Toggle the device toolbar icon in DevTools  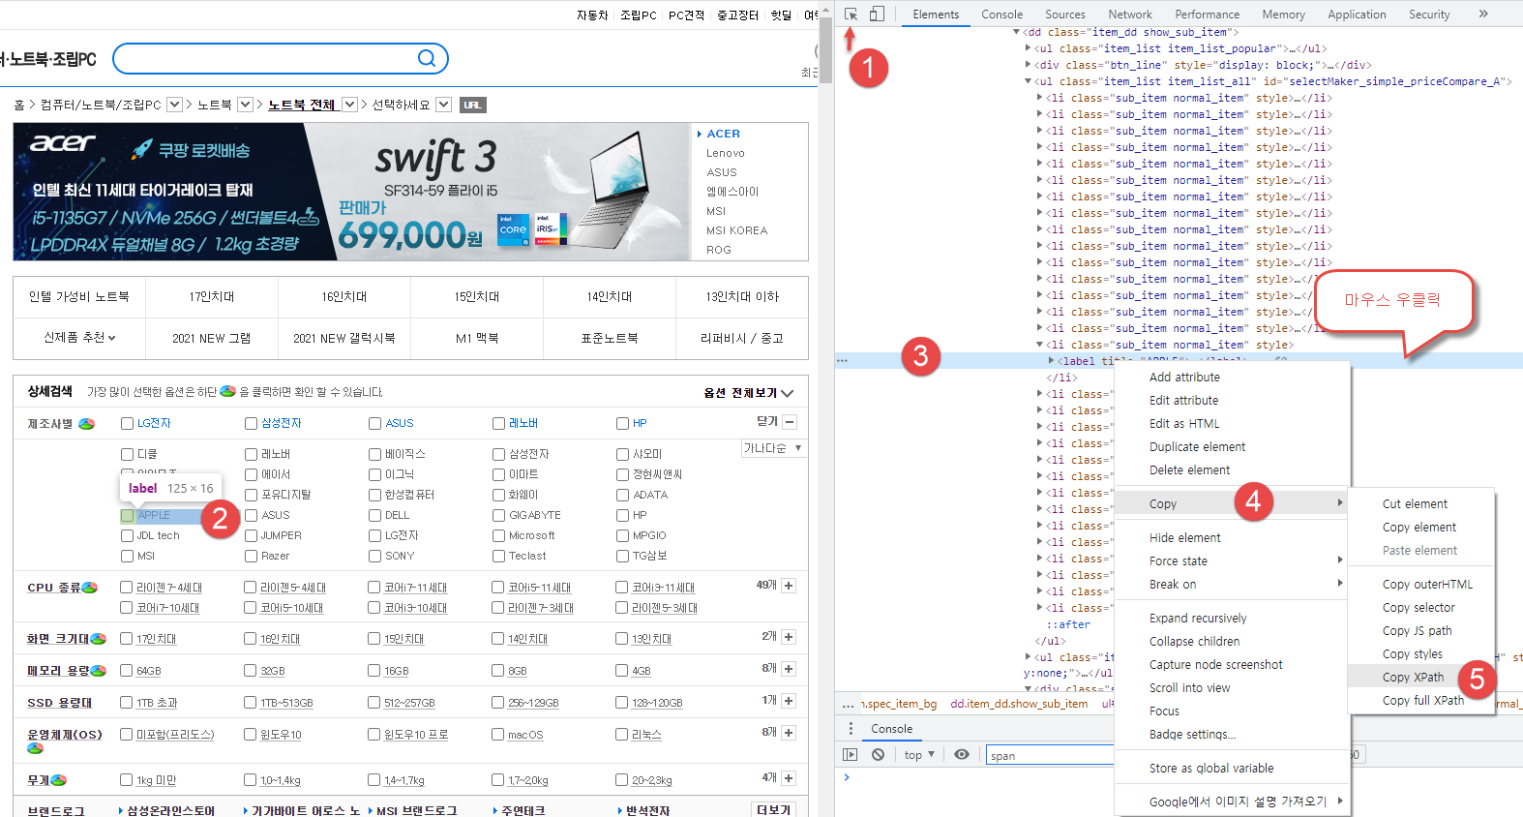point(877,15)
